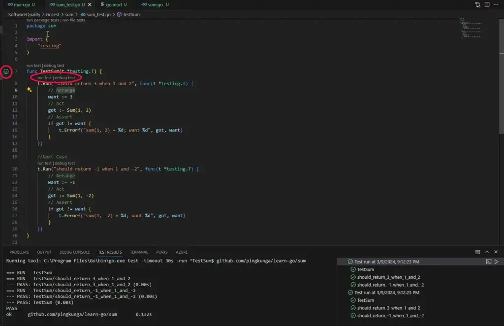Close the bottom panel
The height and width of the screenshot is (326, 504).
pos(496,252)
